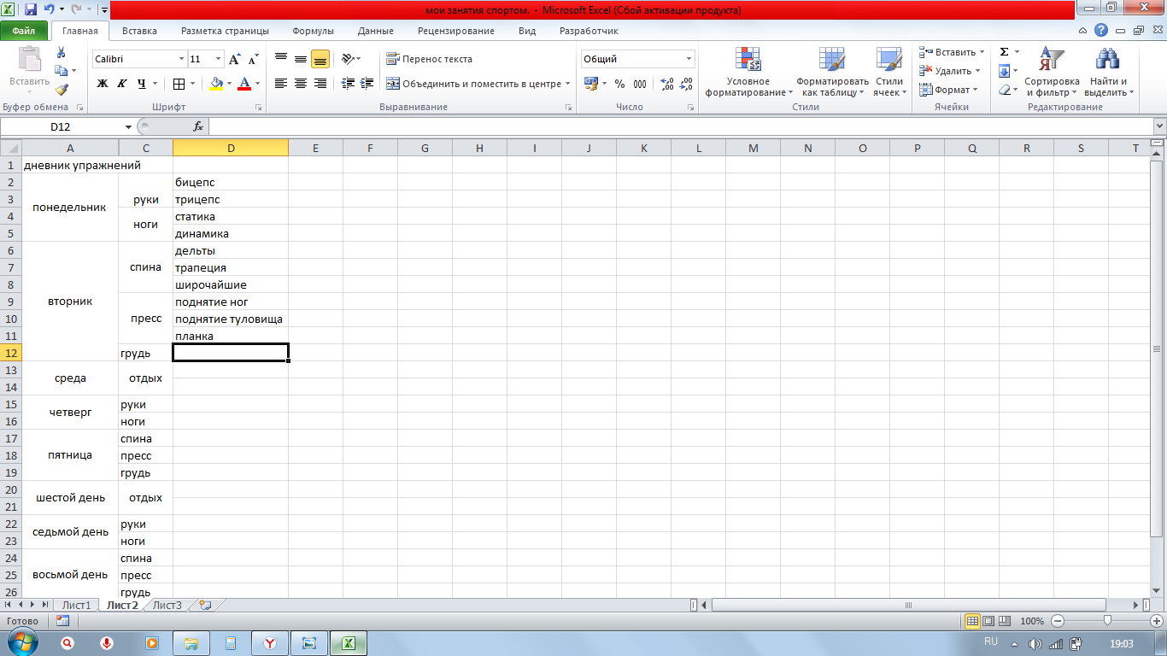Click the Increase decimal places icon
1167x656 pixels.
(667, 84)
